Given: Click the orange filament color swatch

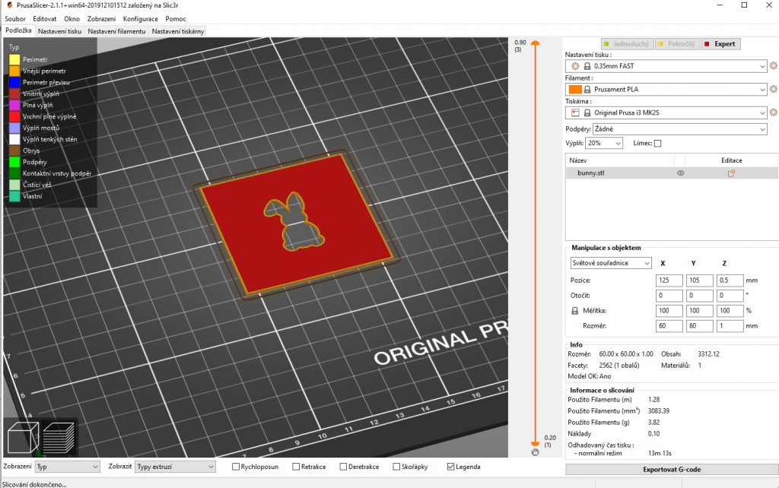Looking at the screenshot, I should tap(575, 90).
